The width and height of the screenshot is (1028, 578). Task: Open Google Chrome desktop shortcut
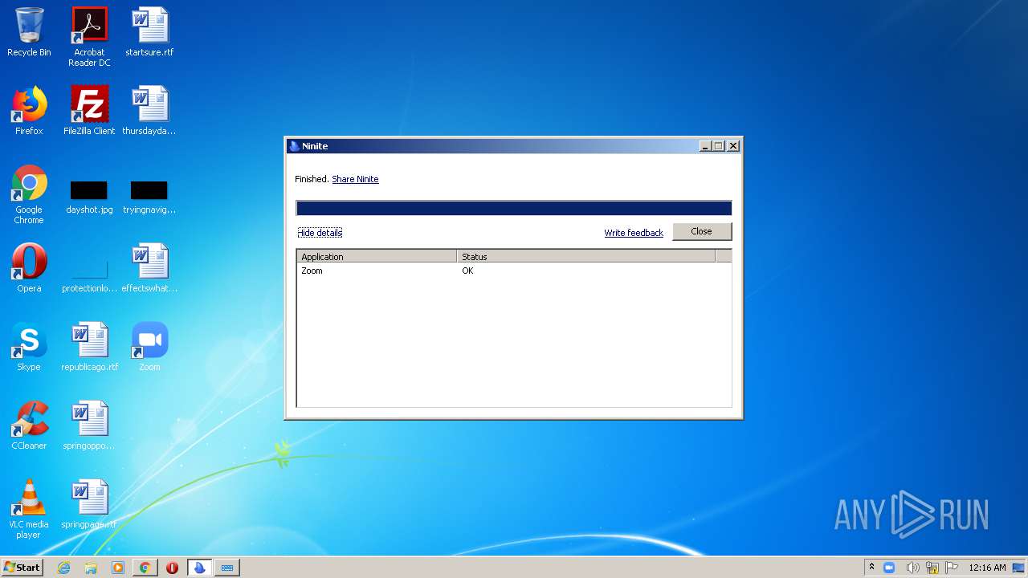click(29, 195)
